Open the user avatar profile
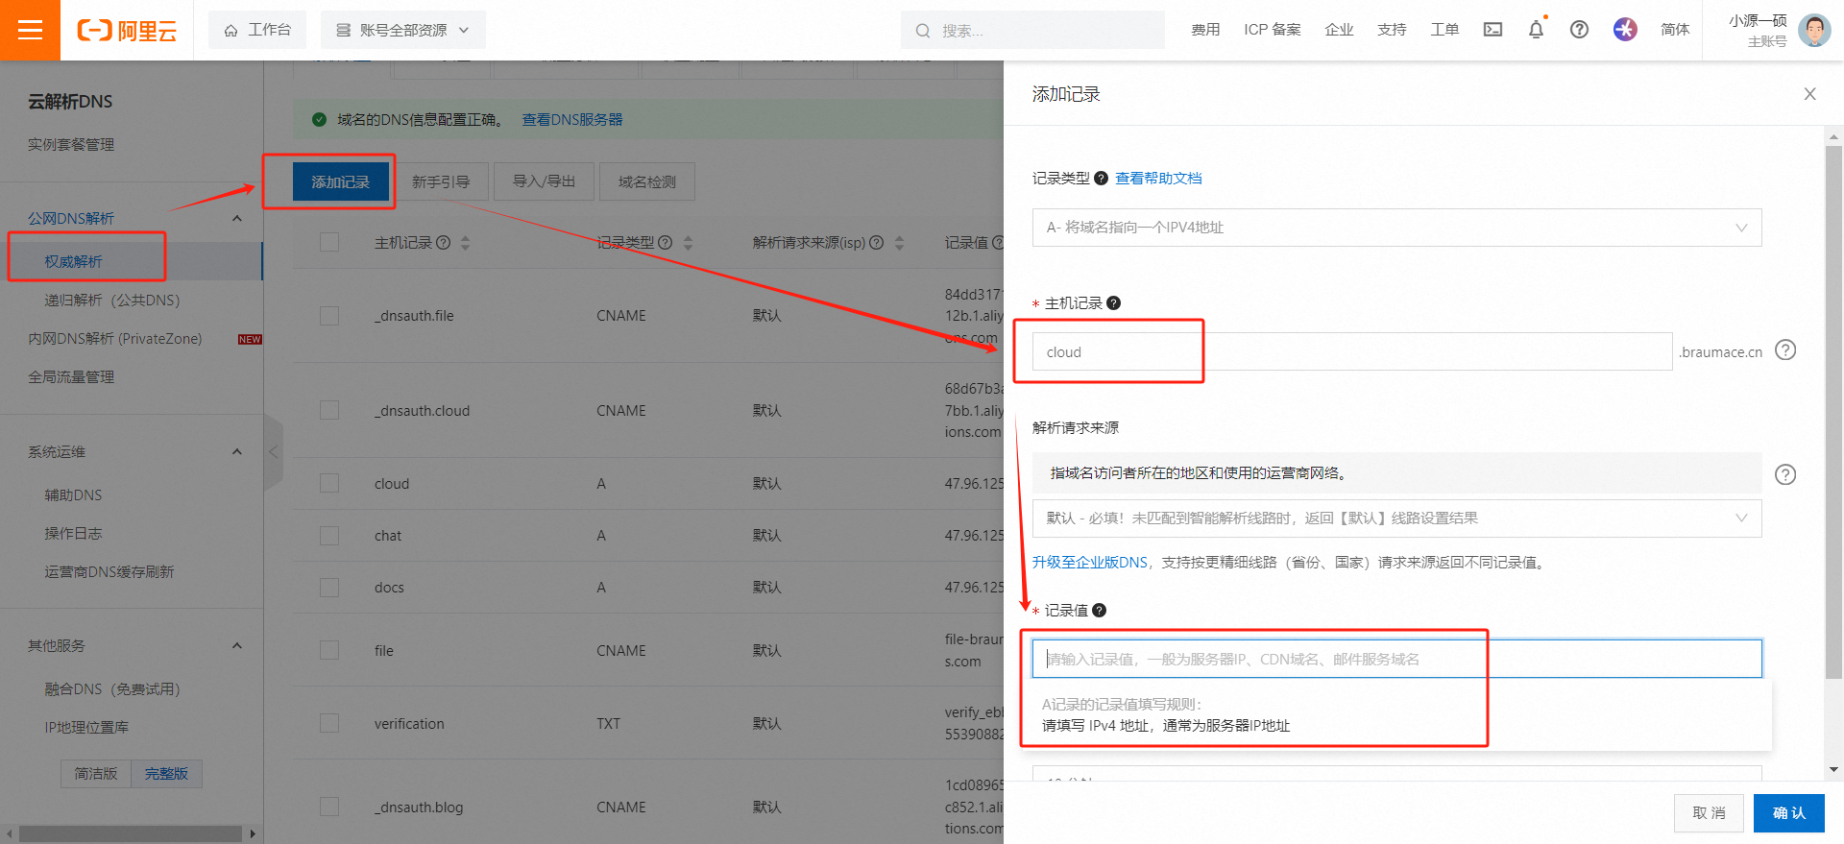Viewport: 1844px width, 844px height. click(x=1814, y=30)
